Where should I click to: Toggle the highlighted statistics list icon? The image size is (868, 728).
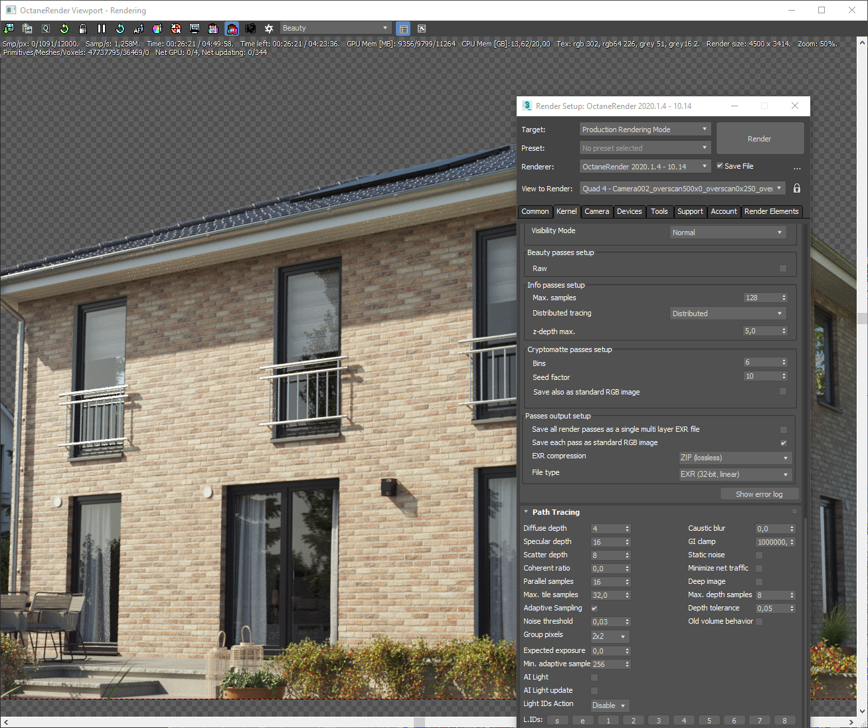point(403,29)
